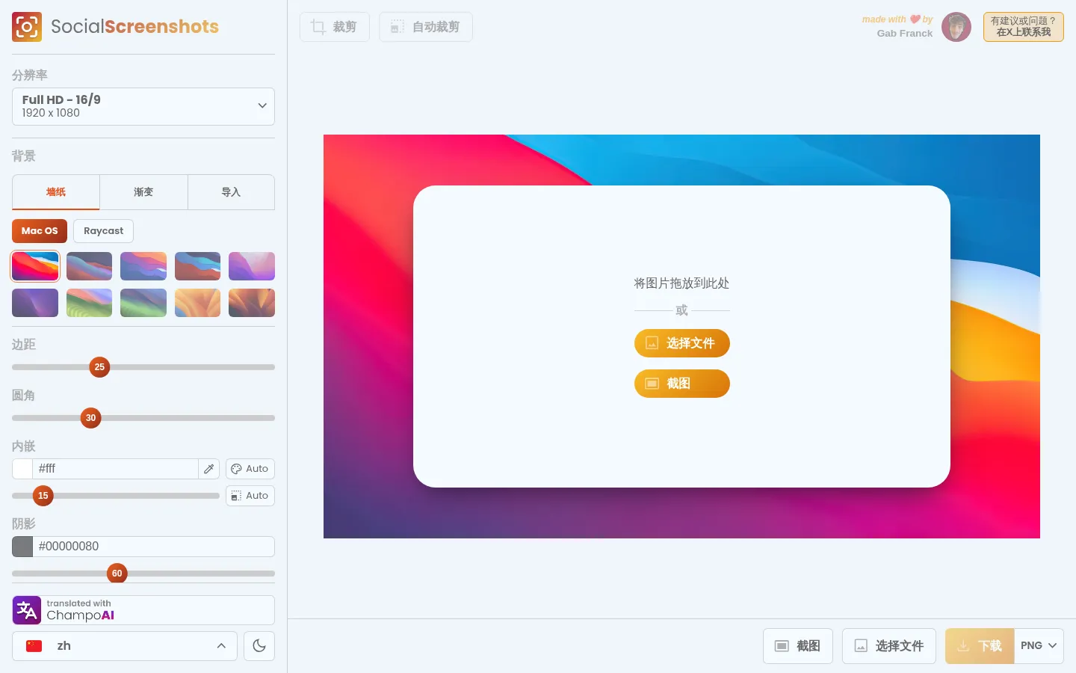Click the eyedropper icon beside #fff field

tap(209, 469)
